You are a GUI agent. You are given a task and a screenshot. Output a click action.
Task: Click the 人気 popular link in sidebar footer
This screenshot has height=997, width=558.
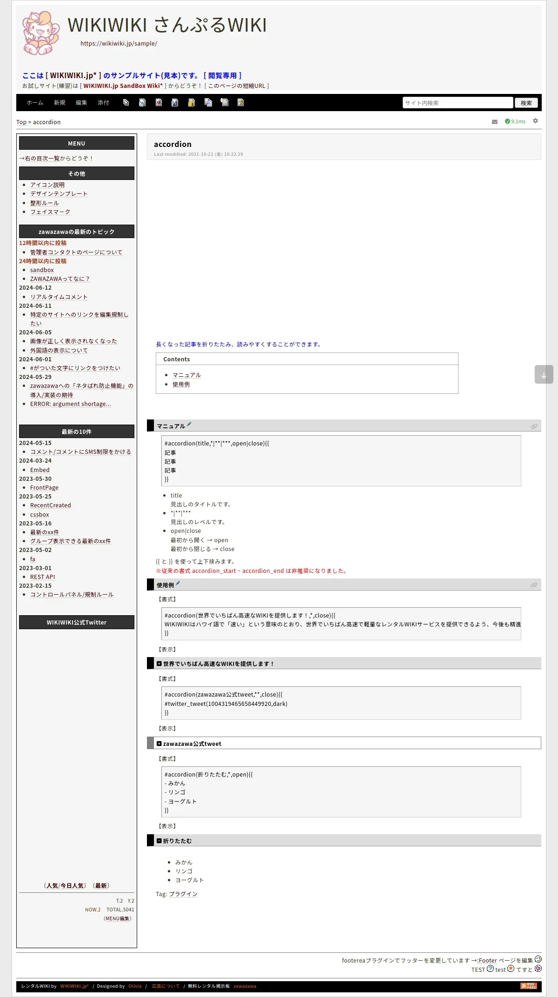tap(53, 886)
